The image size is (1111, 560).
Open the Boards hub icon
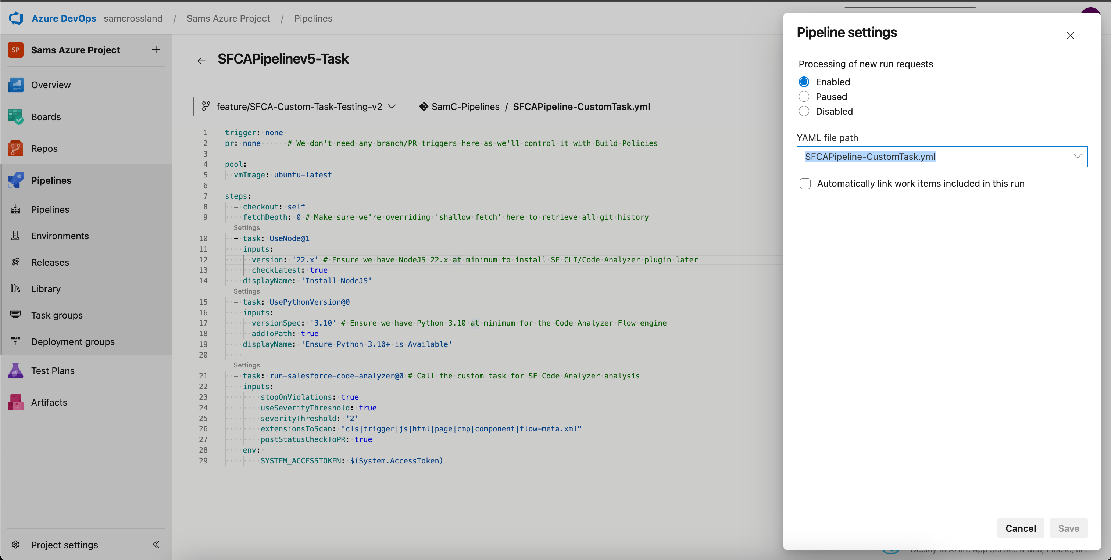[15, 117]
